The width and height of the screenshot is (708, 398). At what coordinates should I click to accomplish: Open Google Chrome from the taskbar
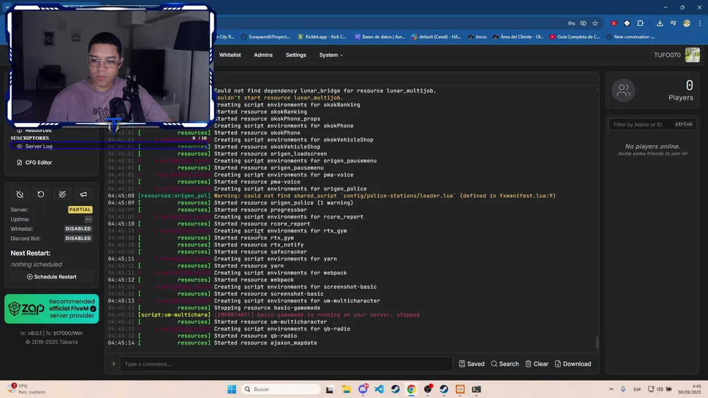tap(412, 389)
